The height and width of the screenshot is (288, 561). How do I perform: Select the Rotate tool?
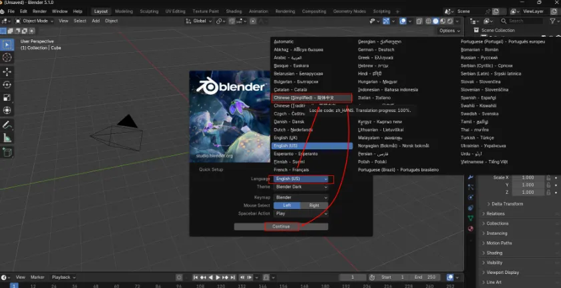(7, 85)
